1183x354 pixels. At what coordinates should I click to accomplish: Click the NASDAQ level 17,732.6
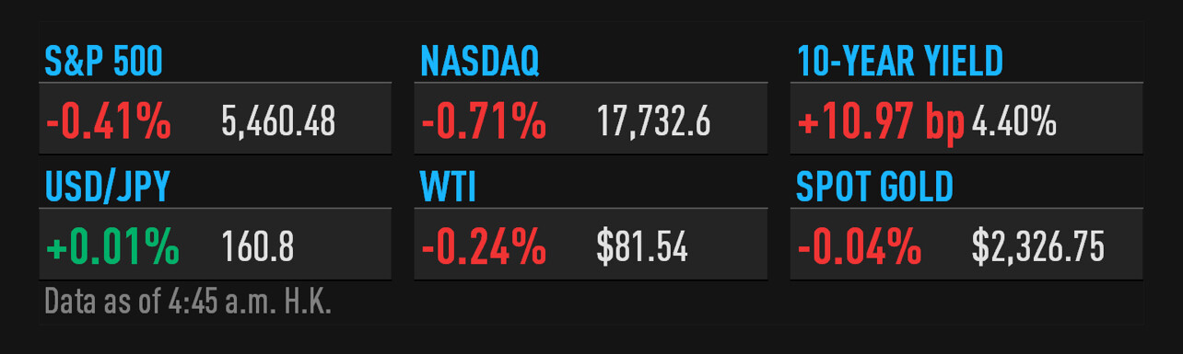pyautogui.click(x=653, y=121)
